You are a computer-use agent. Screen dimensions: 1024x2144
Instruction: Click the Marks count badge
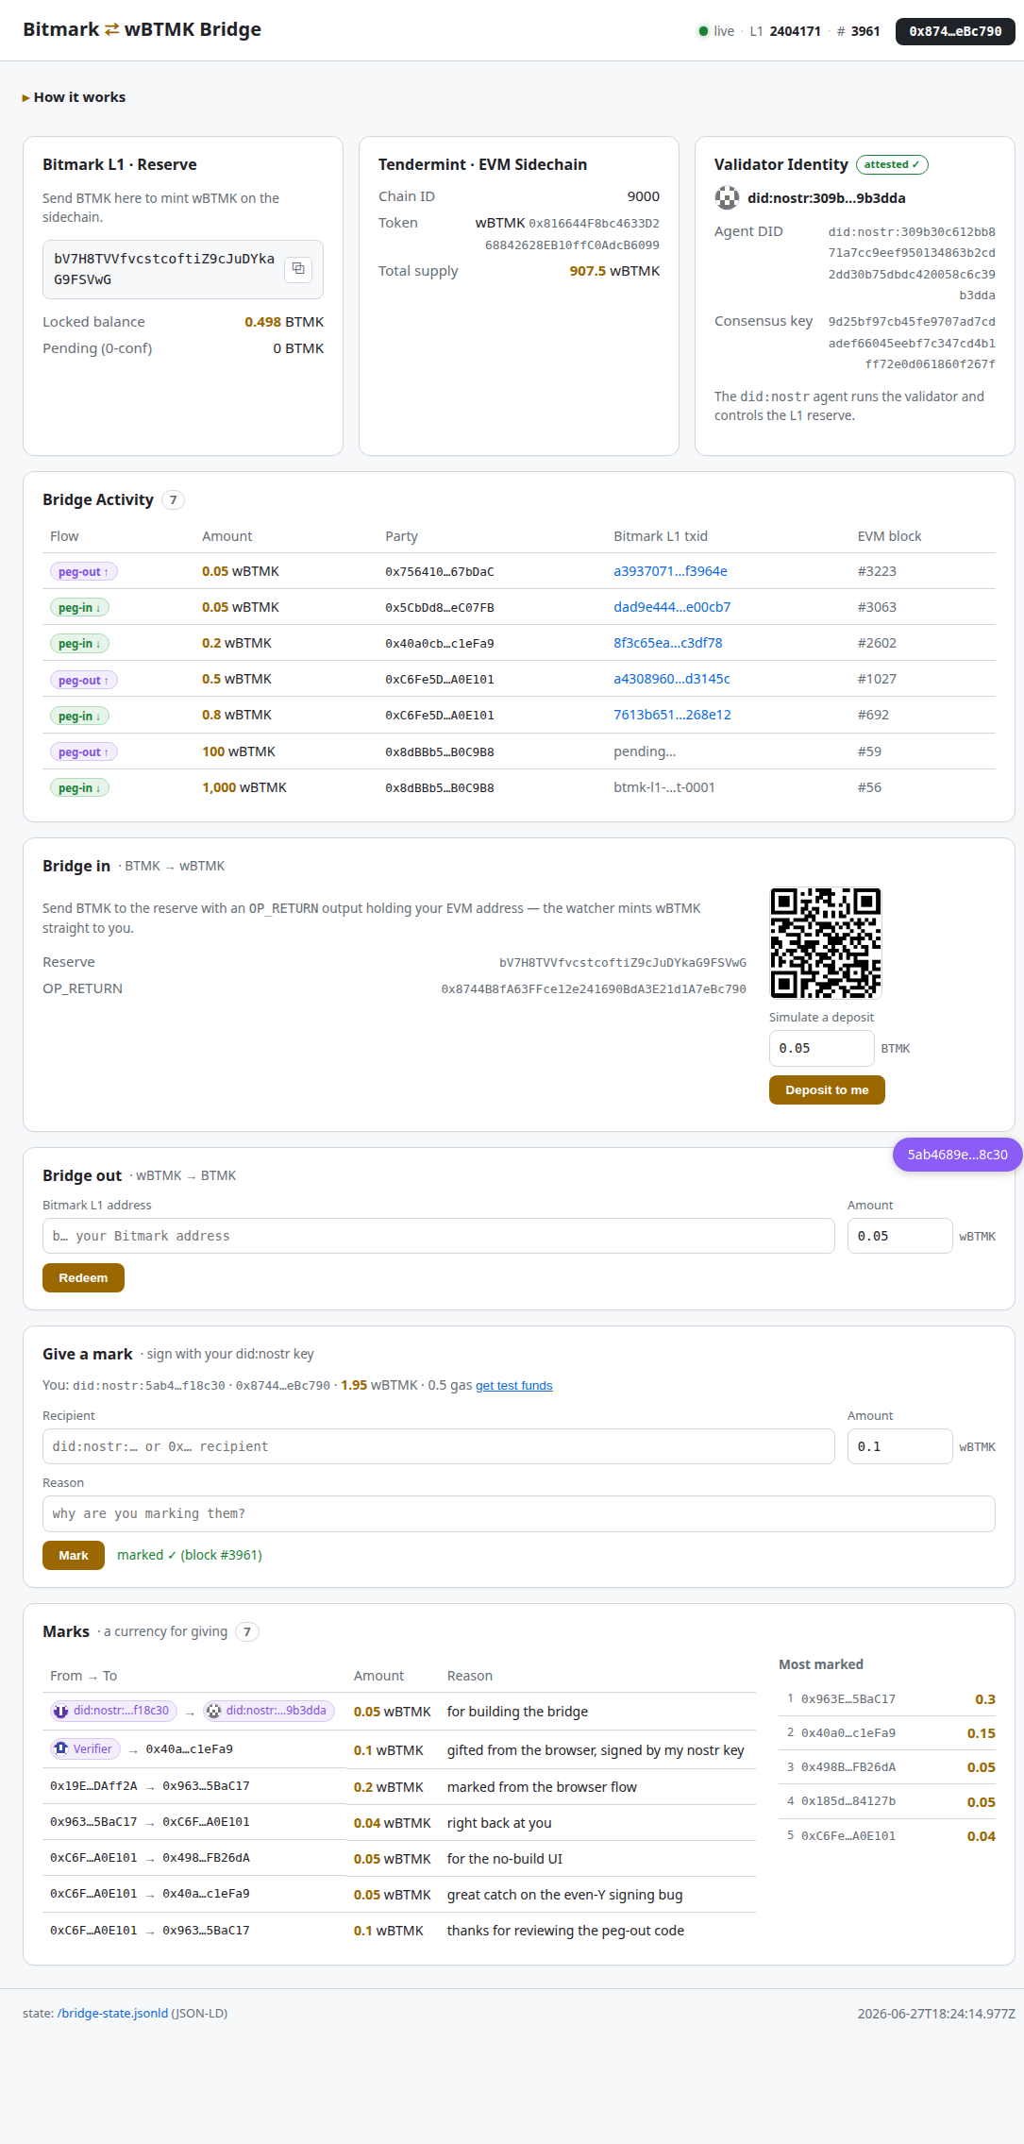pyautogui.click(x=247, y=1631)
